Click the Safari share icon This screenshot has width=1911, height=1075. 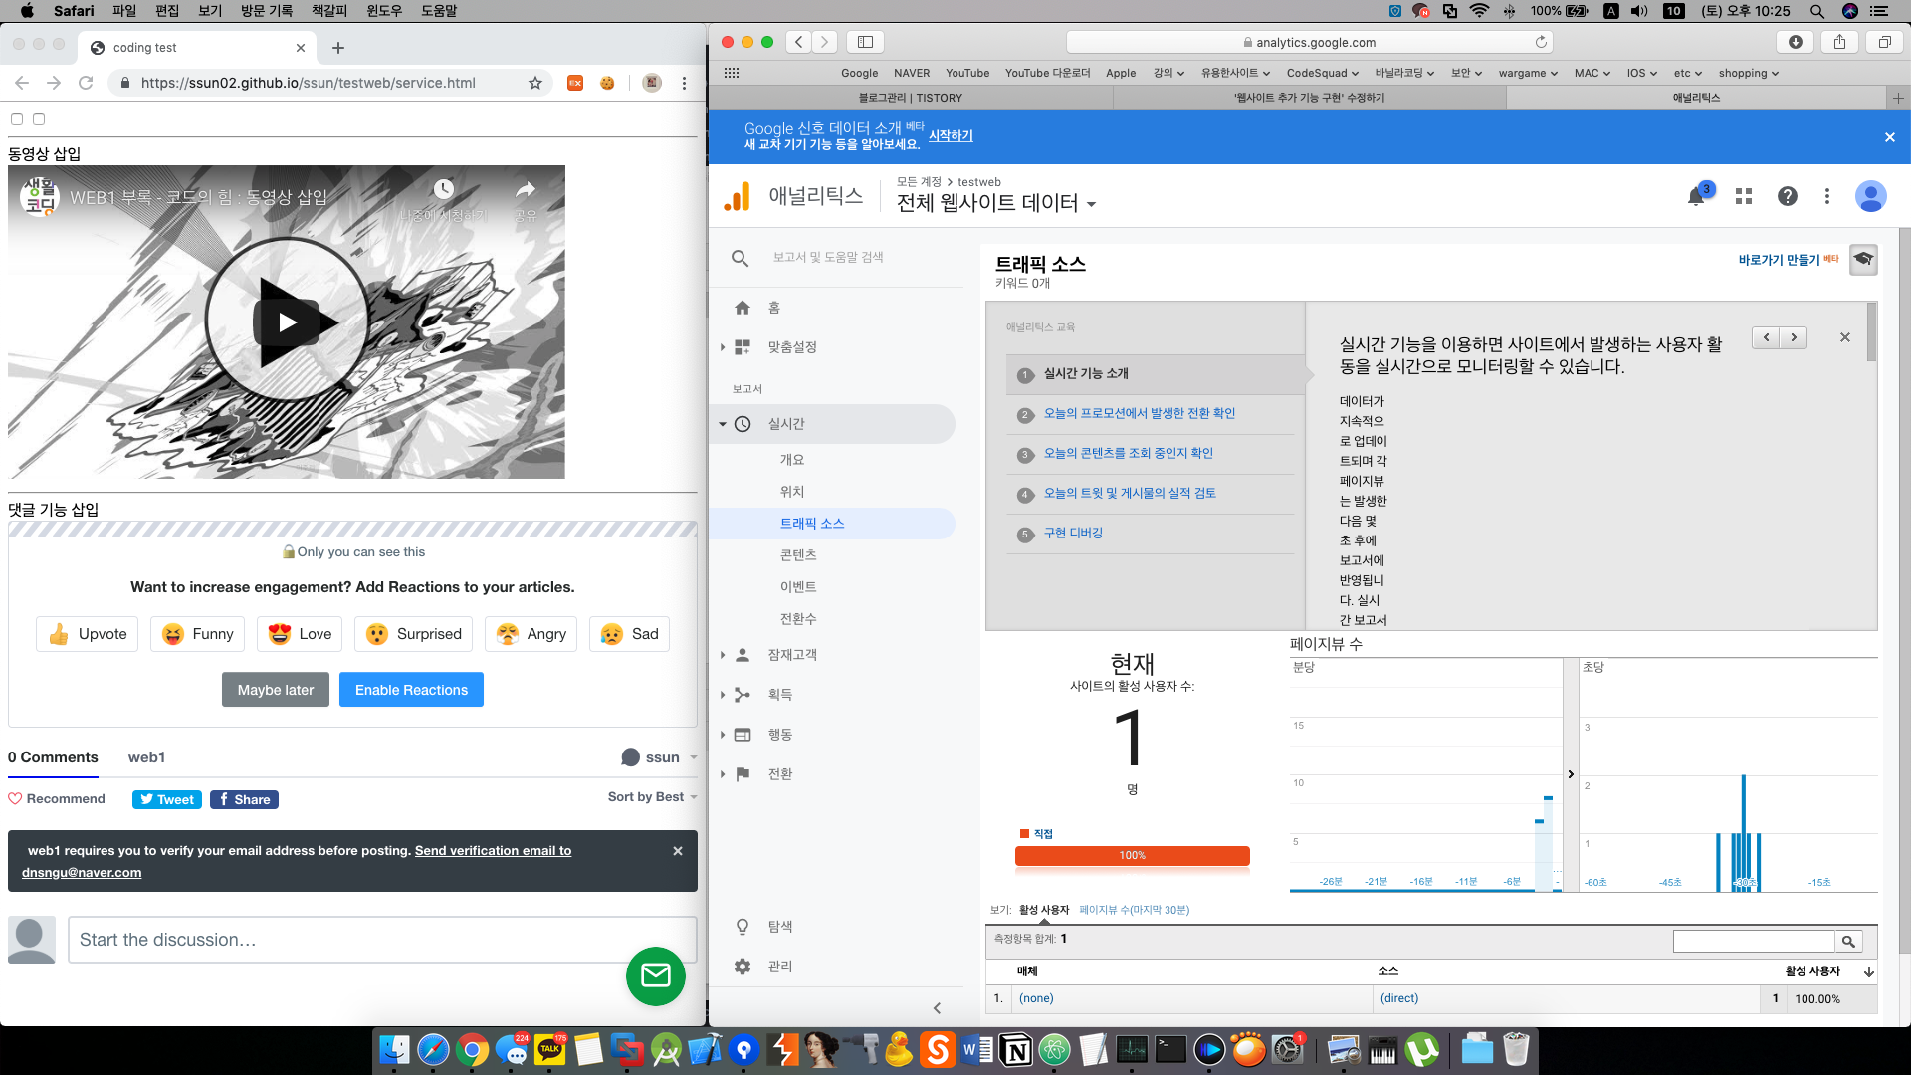point(1839,42)
